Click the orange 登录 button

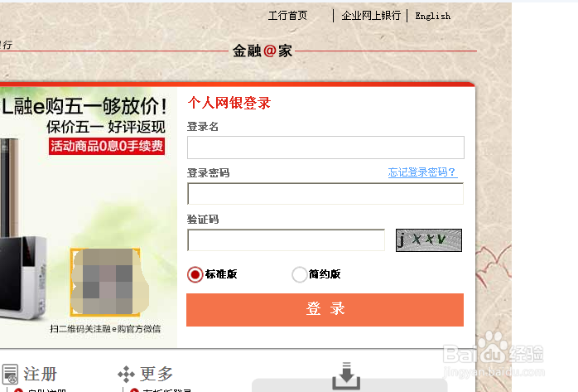[325, 310]
